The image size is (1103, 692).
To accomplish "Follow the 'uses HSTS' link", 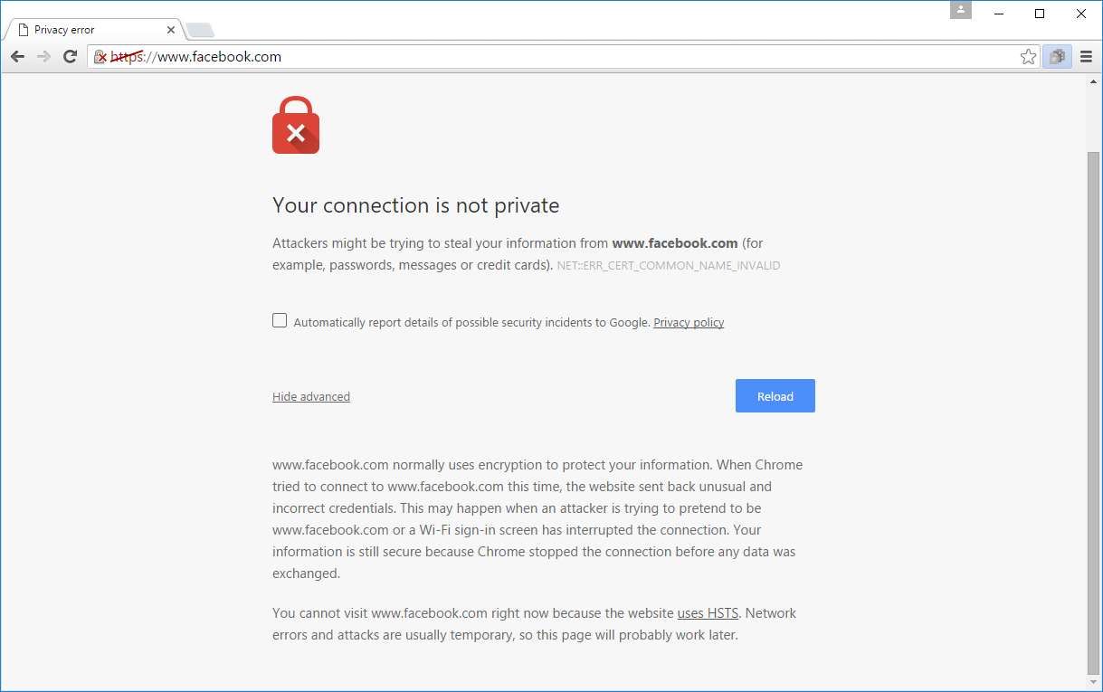I will [x=708, y=613].
